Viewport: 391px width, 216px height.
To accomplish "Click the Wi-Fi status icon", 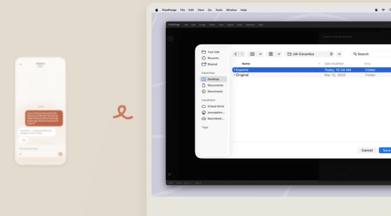I will [383, 10].
